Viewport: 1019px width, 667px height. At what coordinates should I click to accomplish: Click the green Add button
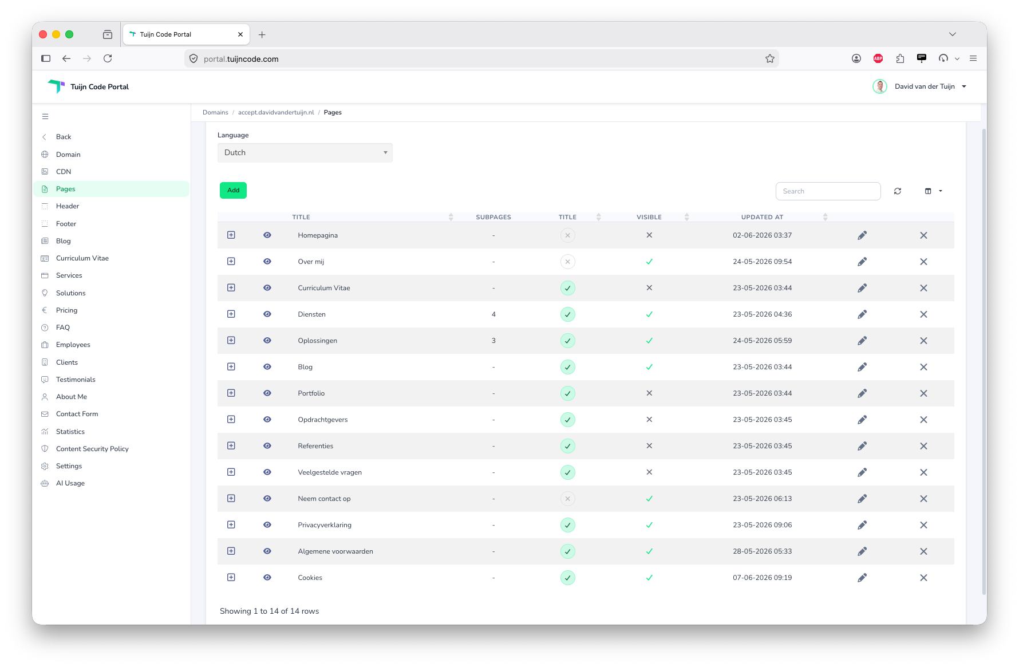(x=234, y=191)
